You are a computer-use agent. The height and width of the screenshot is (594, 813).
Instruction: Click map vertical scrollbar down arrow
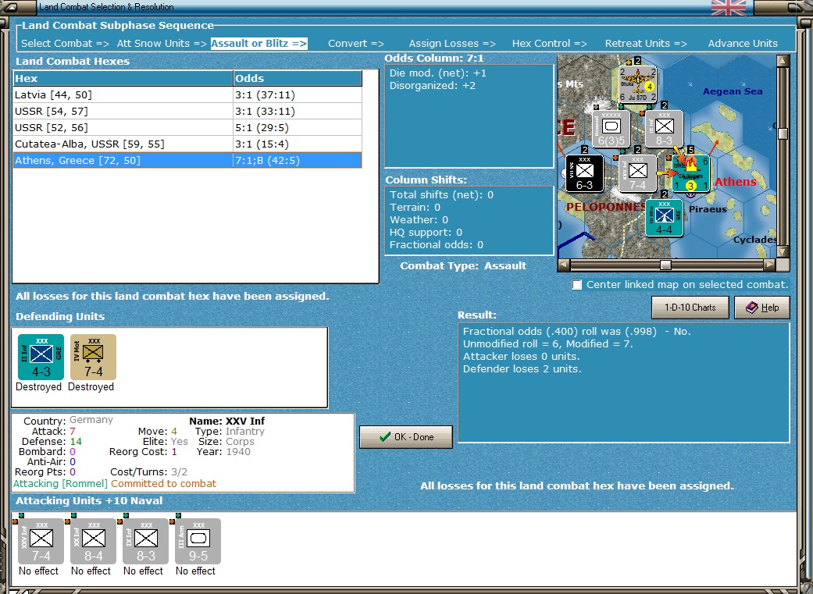pyautogui.click(x=783, y=251)
